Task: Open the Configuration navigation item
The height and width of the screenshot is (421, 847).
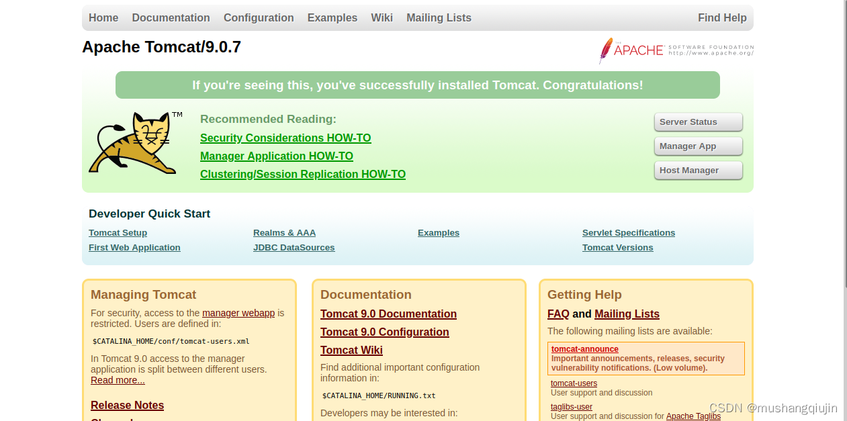Action: point(259,18)
